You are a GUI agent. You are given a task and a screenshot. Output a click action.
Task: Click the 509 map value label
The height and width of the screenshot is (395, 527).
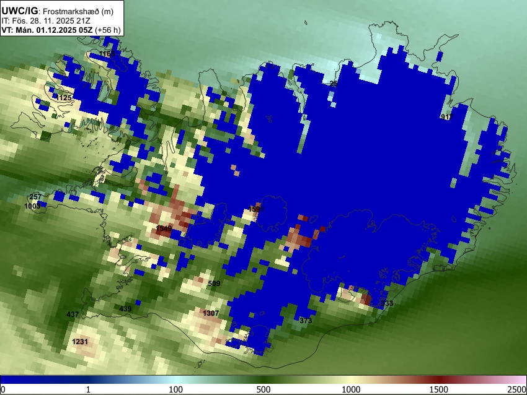pos(214,283)
